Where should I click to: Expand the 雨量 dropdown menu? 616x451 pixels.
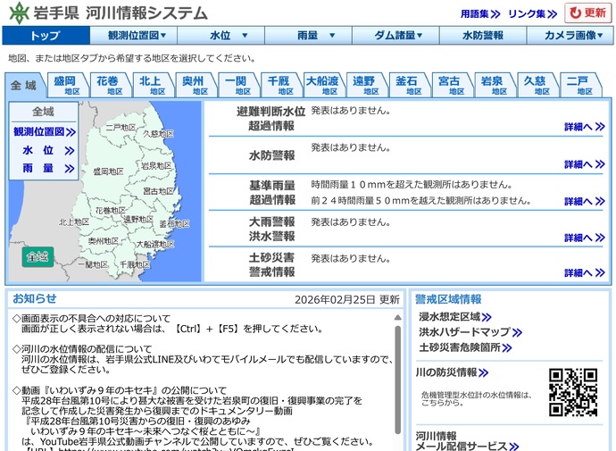[309, 36]
